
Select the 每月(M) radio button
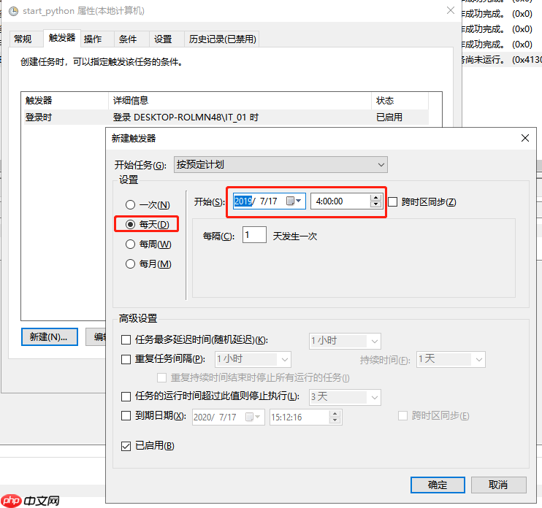(130, 264)
